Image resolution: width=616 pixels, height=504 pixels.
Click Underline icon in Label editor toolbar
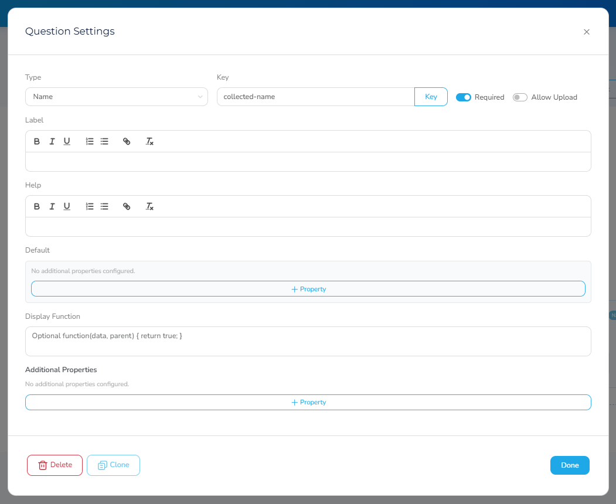(x=67, y=141)
